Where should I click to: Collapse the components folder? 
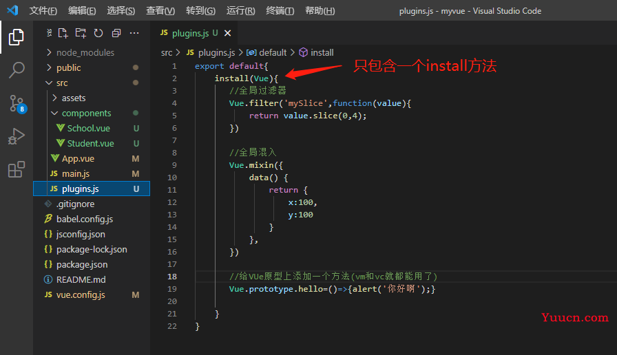[54, 114]
